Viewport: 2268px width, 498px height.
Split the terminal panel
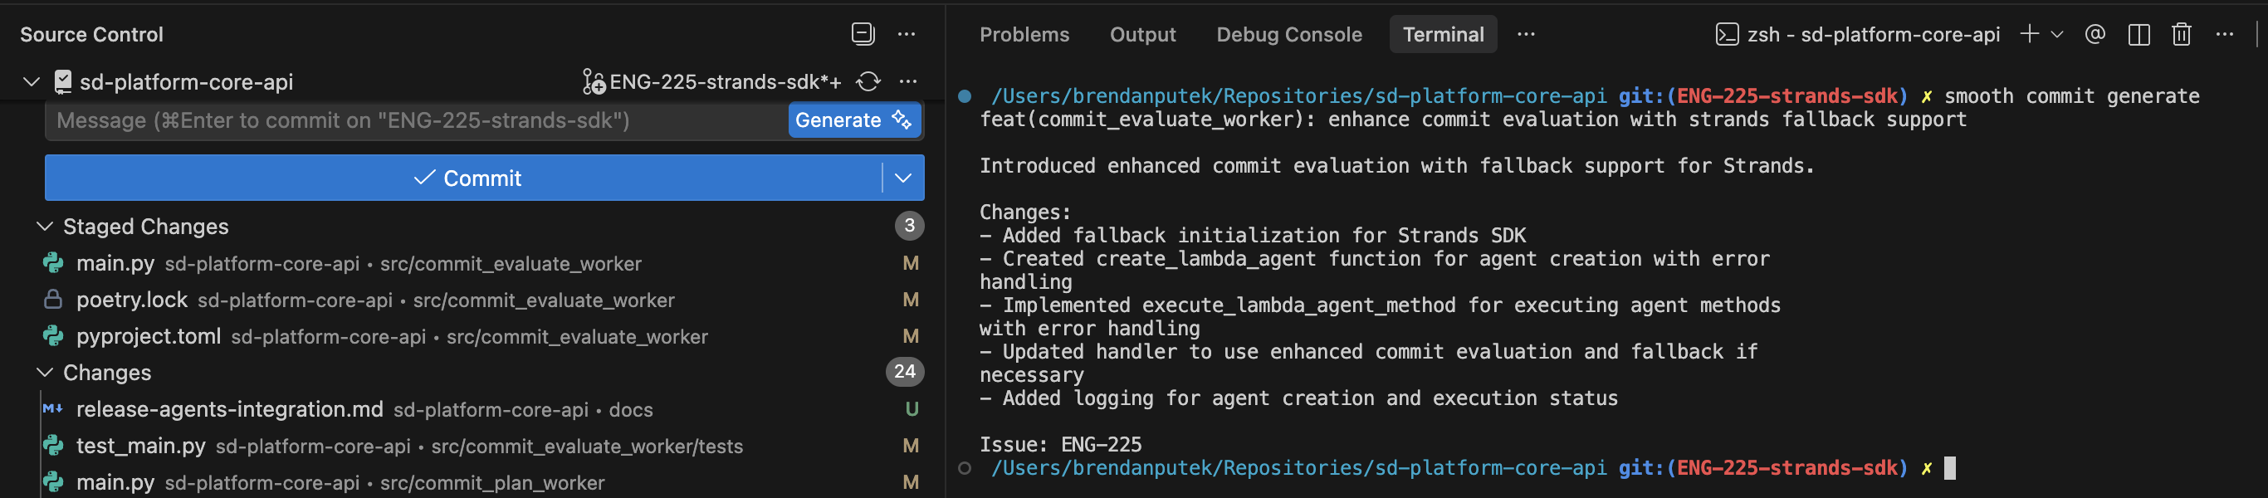tap(2138, 34)
